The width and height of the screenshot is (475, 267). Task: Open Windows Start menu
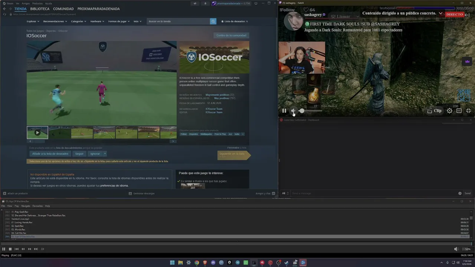click(x=172, y=263)
